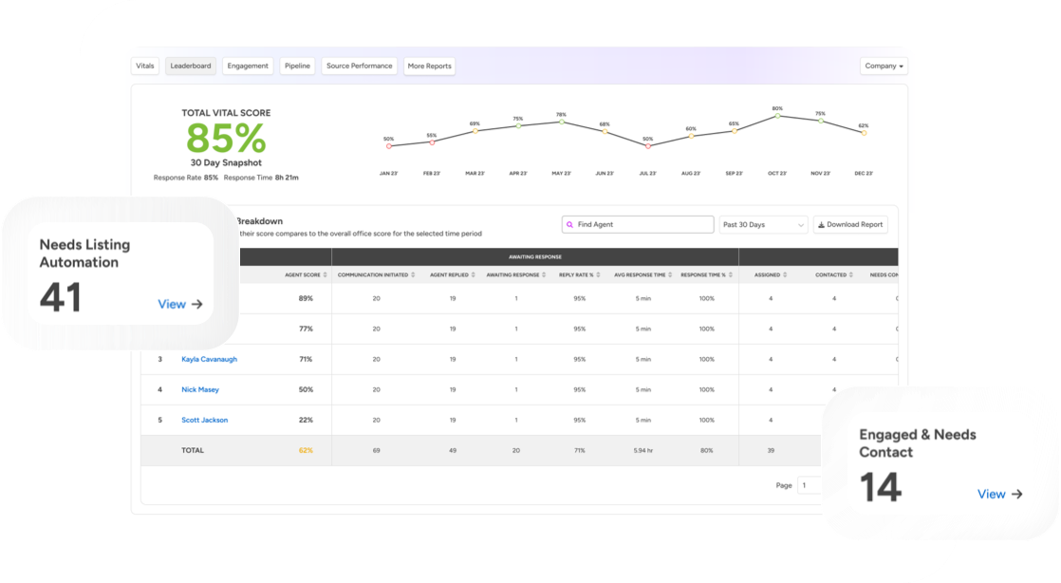This screenshot has height=583, width=1061.
Task: Sort by Agent Score column arrows
Action: point(326,275)
